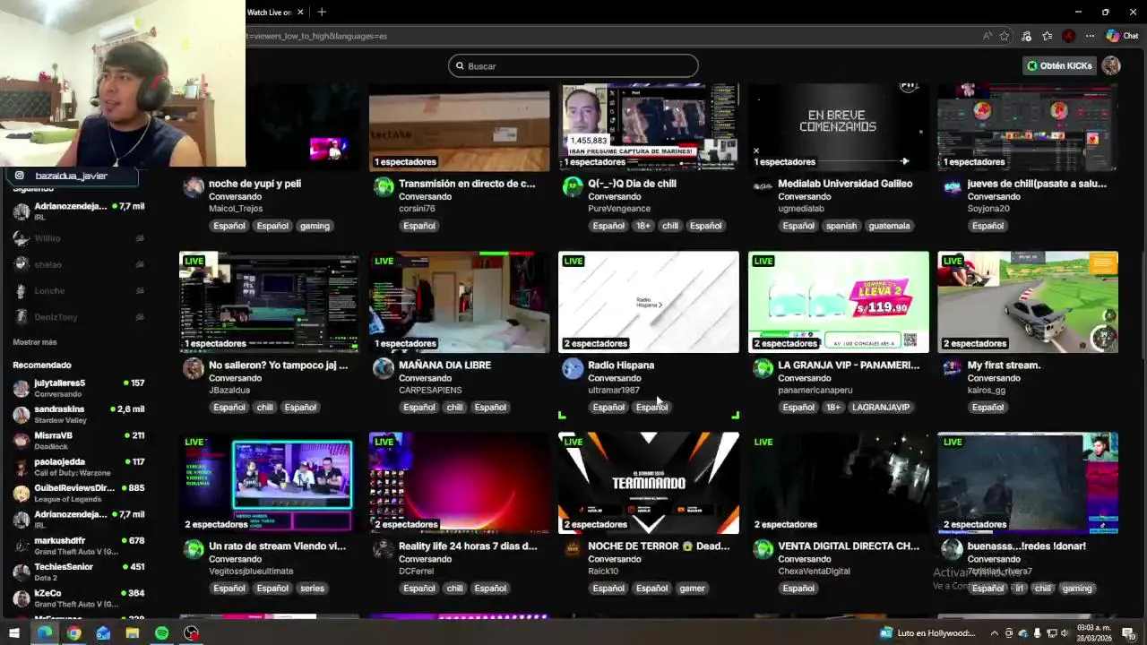This screenshot has width=1147, height=645.
Task: Click the Radio Hispana stream title
Action: click(621, 365)
